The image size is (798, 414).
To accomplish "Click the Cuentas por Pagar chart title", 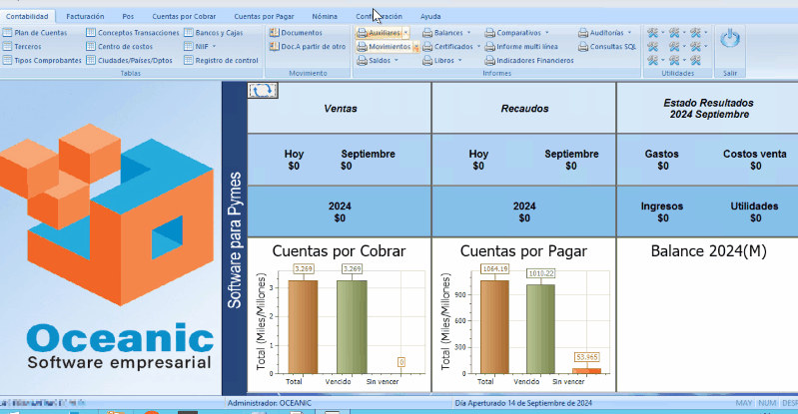I will click(523, 251).
